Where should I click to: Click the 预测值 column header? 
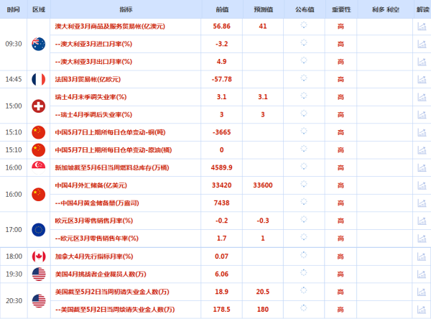click(x=264, y=9)
